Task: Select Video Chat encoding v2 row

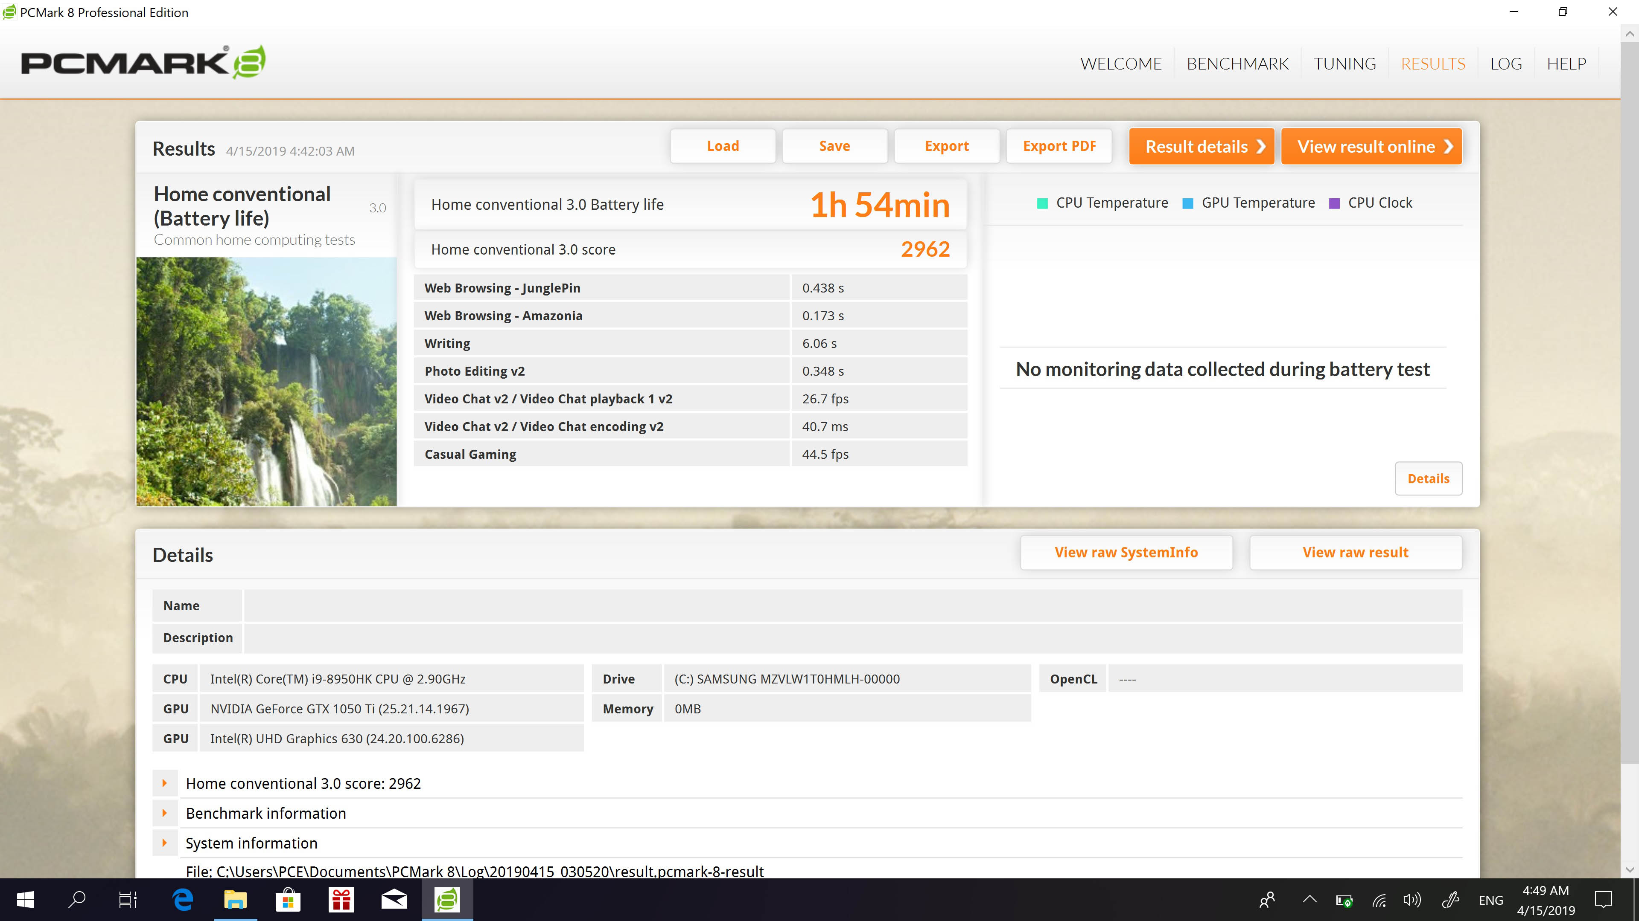Action: coord(690,426)
